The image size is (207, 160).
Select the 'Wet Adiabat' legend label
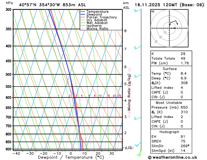[x=97, y=23]
